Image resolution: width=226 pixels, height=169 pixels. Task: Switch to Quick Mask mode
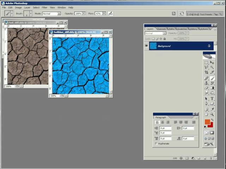(212, 133)
